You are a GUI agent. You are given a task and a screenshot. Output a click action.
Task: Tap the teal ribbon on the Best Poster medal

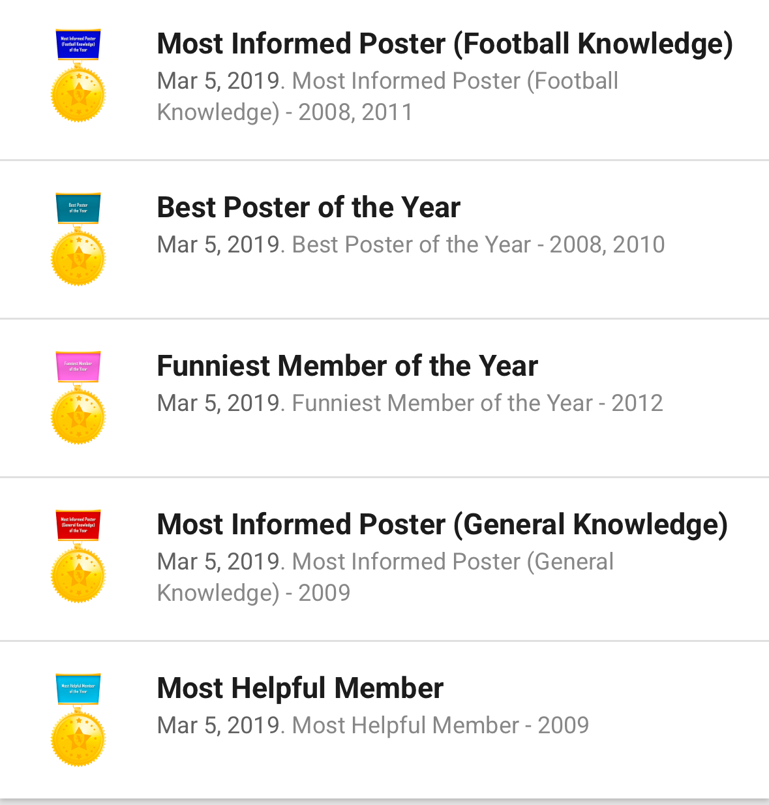(x=78, y=208)
